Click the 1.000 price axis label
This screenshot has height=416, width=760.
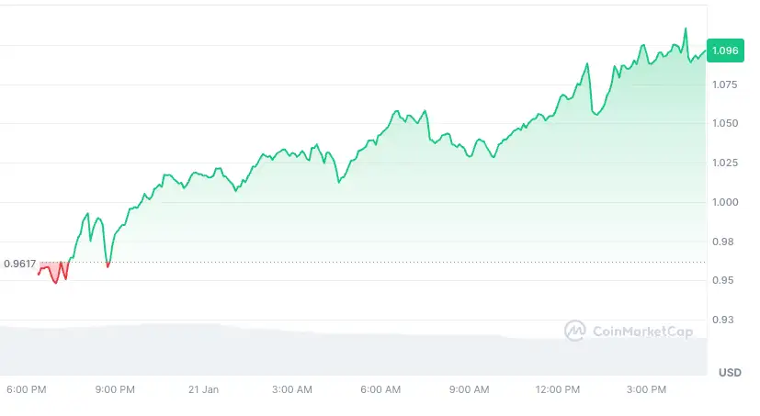(725, 202)
